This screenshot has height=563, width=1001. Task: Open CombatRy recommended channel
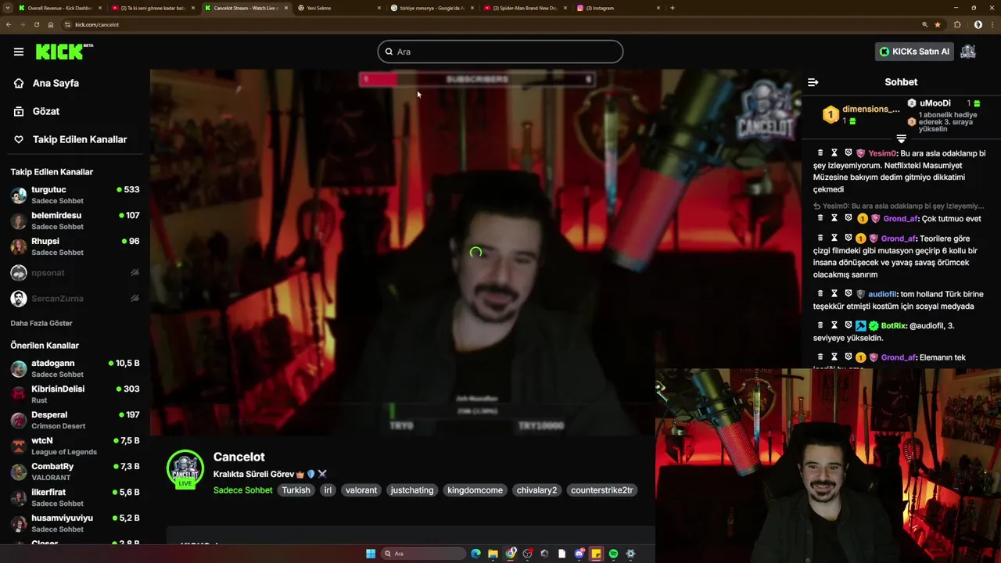pyautogui.click(x=75, y=472)
